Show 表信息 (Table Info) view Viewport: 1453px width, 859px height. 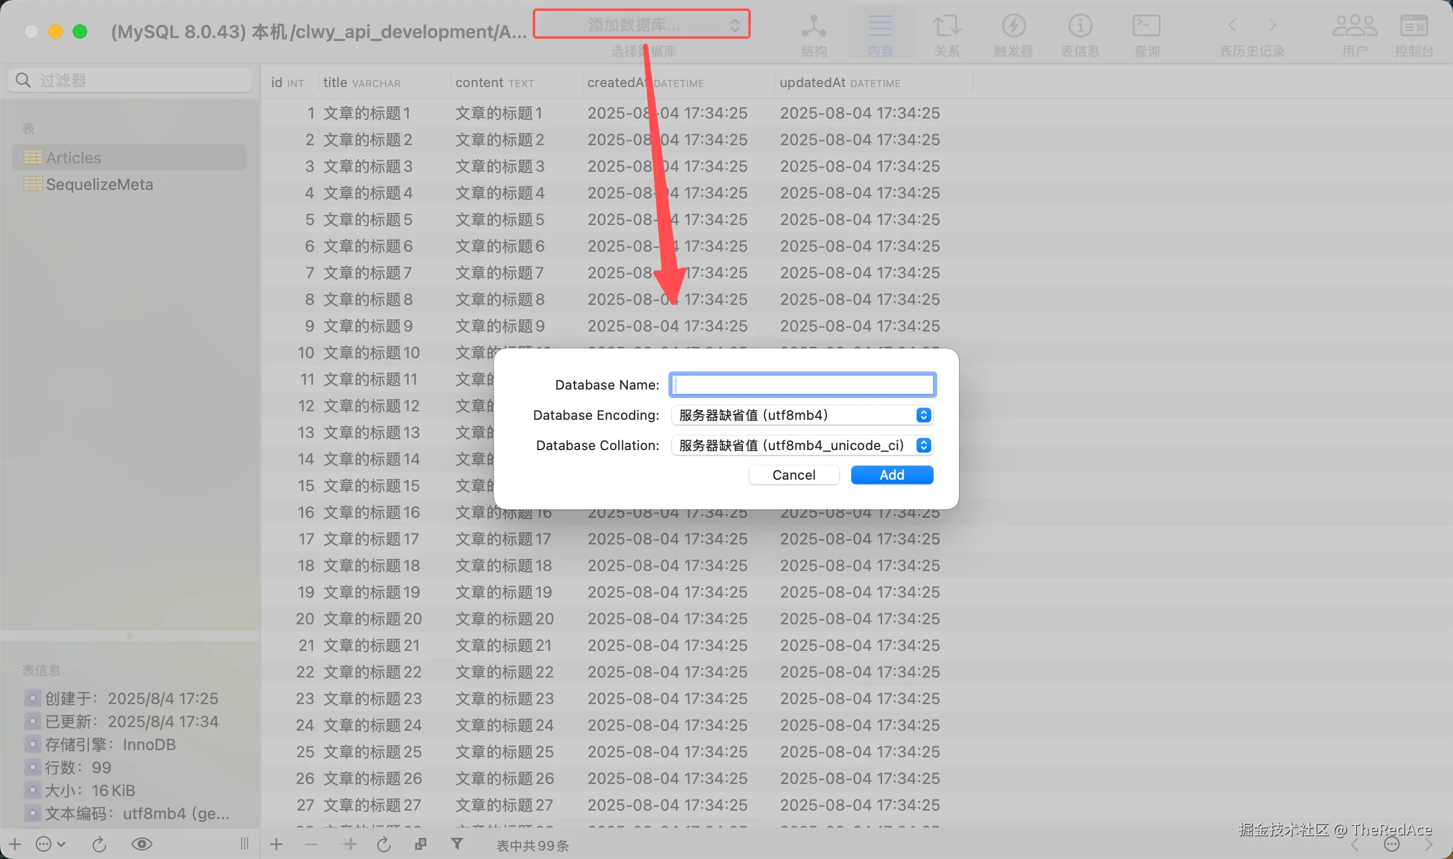point(1079,34)
